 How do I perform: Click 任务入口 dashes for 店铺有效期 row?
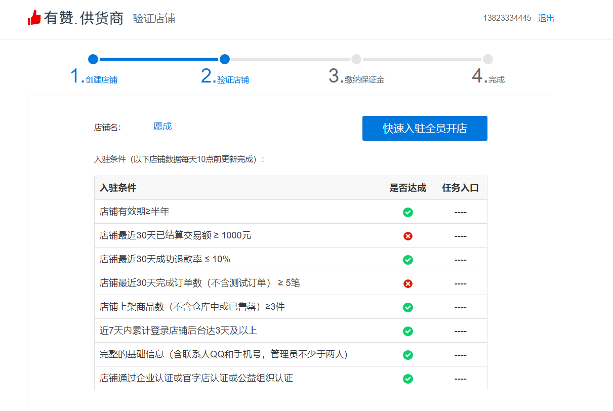point(461,213)
